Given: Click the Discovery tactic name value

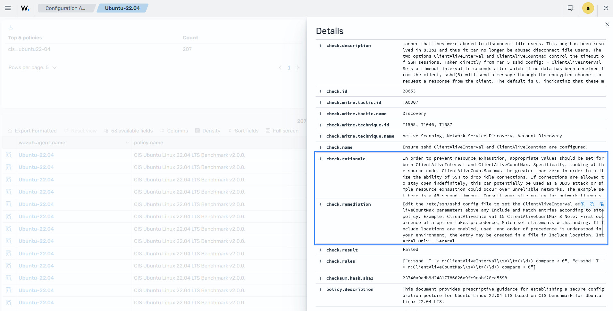Looking at the screenshot, I should click(414, 114).
